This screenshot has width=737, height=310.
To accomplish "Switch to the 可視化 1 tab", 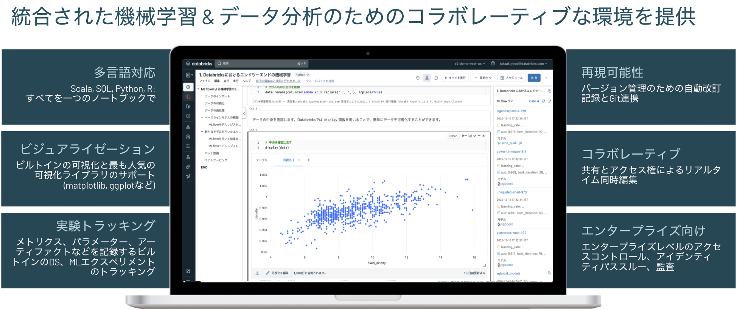I will tap(289, 160).
